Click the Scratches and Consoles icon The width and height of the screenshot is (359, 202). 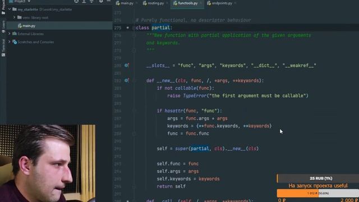coord(15,42)
